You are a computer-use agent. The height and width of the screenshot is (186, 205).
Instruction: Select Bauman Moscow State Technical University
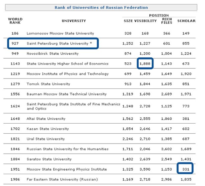tap(67, 94)
